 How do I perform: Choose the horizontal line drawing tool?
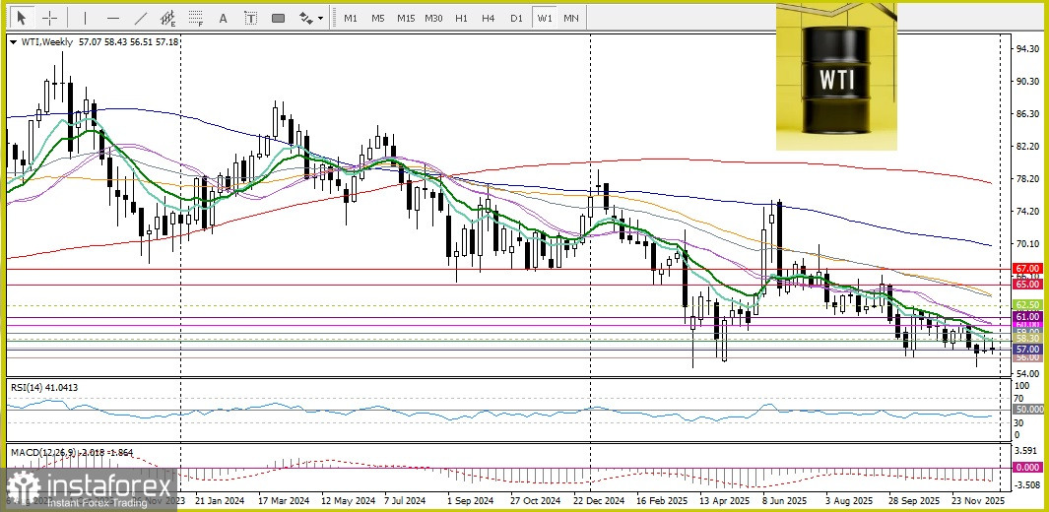(x=113, y=18)
